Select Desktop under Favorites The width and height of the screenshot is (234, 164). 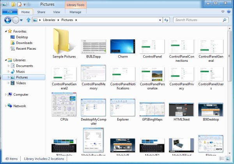click(x=22, y=37)
